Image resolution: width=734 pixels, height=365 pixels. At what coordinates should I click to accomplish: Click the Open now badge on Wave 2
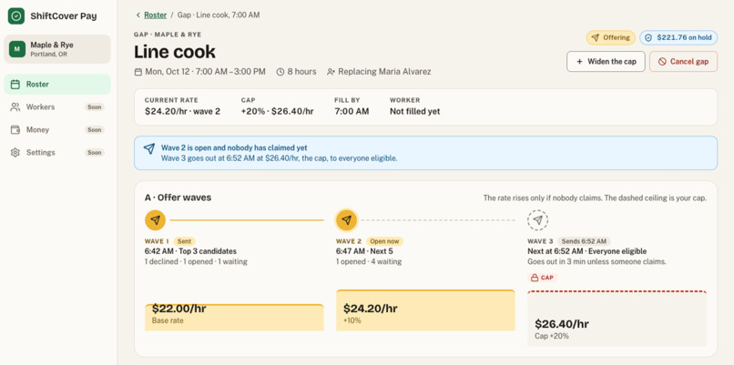[x=384, y=241]
